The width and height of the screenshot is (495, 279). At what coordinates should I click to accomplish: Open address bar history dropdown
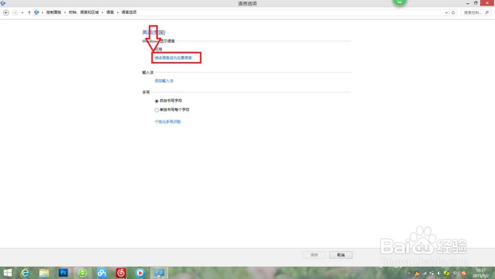tap(446, 13)
